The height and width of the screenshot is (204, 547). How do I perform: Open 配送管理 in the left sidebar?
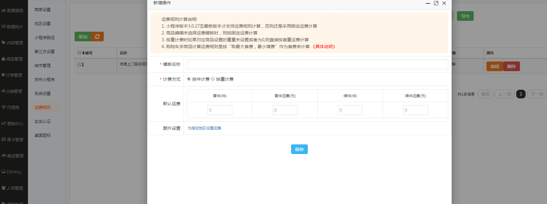click(12, 156)
